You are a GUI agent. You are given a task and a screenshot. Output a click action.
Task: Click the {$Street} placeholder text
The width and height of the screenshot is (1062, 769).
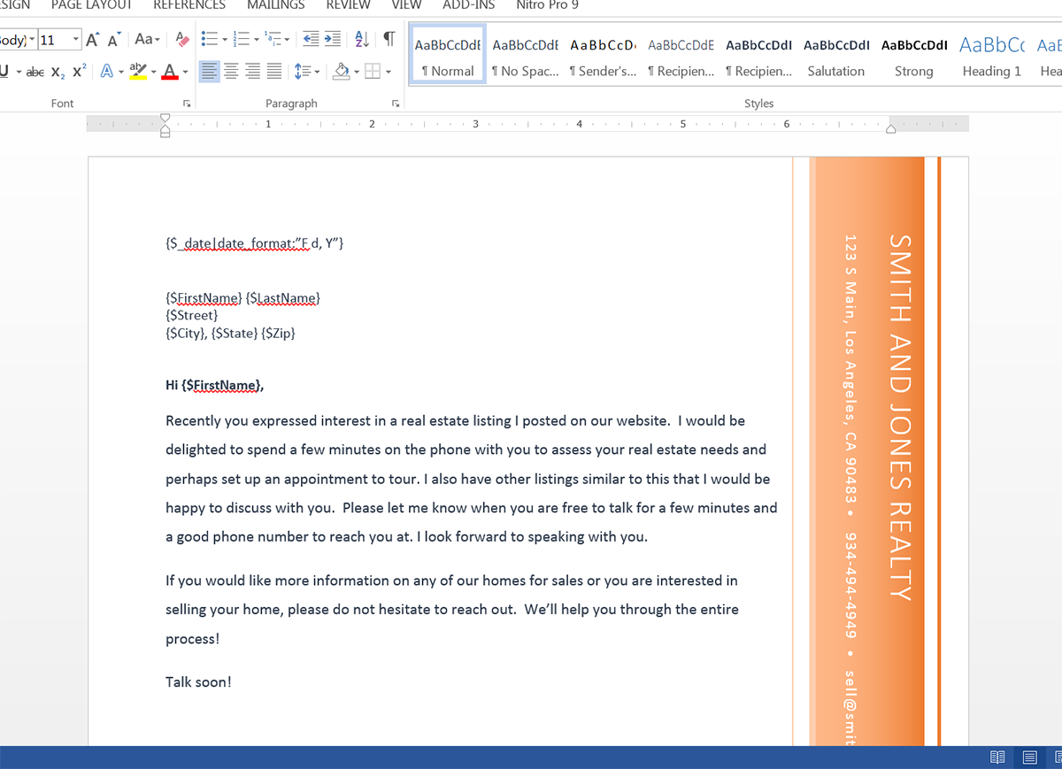point(191,315)
